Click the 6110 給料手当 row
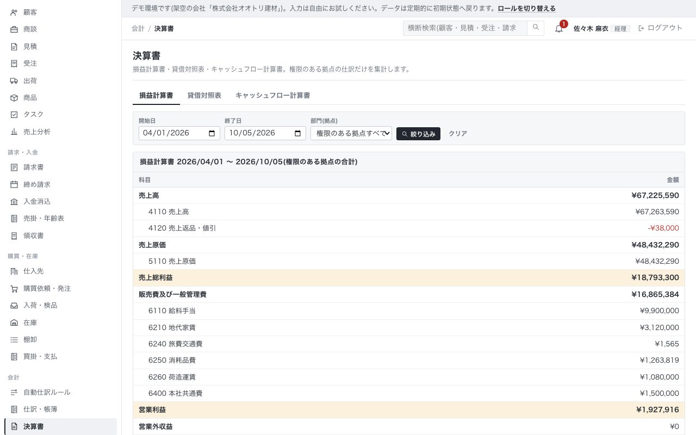The height and width of the screenshot is (435, 696). tap(409, 311)
